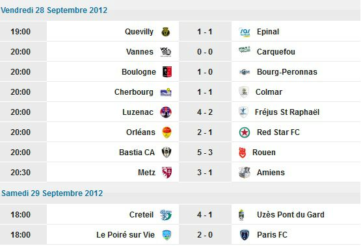Click the Bastia CA 5 - 3 score
Image resolution: width=361 pixels, height=246 pixels.
tap(205, 153)
